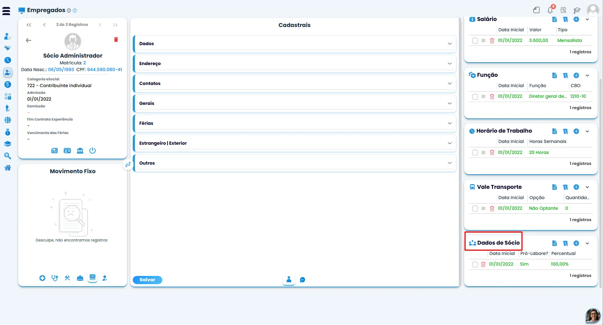
Task: Click the chat bubble icon near Salvar
Action: 302,280
